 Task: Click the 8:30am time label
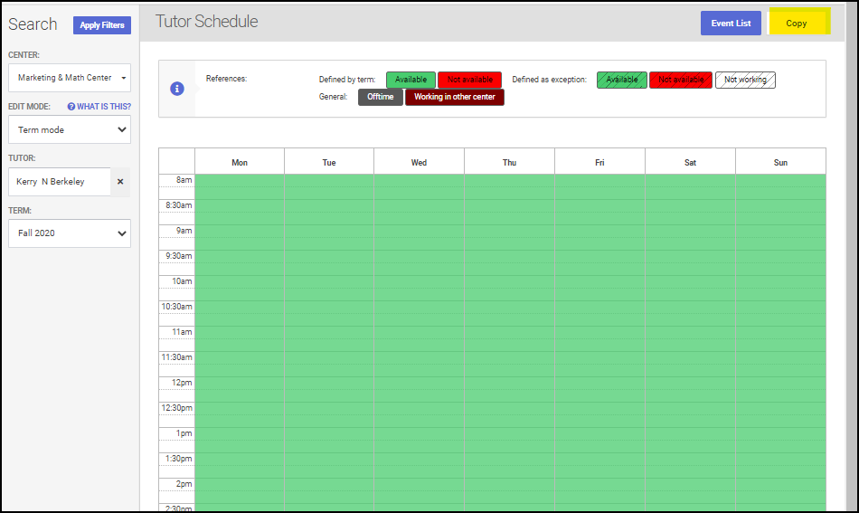click(x=179, y=205)
